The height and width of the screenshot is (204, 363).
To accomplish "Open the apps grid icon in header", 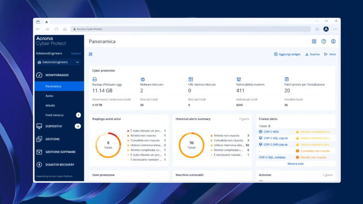I will tap(314, 41).
